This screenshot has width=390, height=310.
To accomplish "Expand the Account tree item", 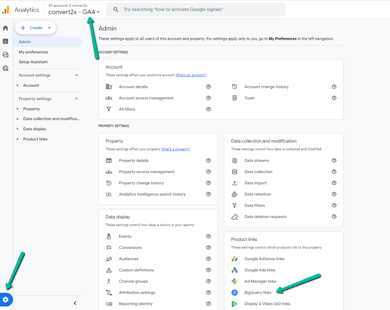I will pos(18,85).
